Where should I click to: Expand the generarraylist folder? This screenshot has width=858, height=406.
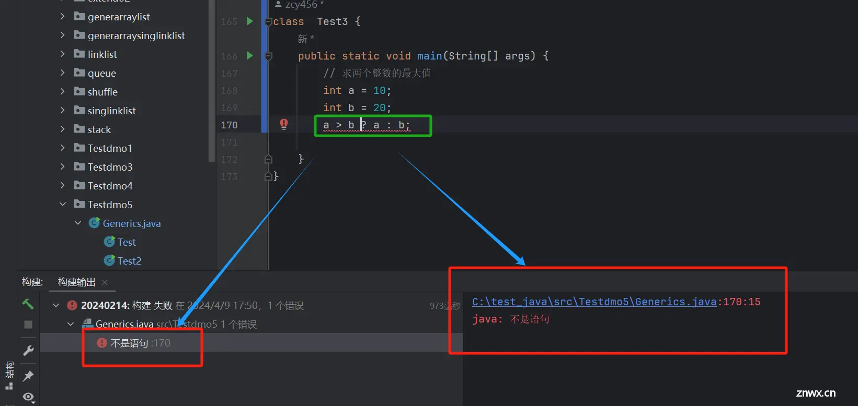click(x=62, y=17)
